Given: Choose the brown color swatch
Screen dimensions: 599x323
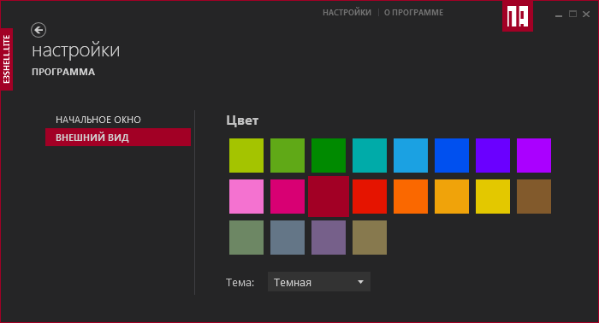Looking at the screenshot, I should (534, 197).
